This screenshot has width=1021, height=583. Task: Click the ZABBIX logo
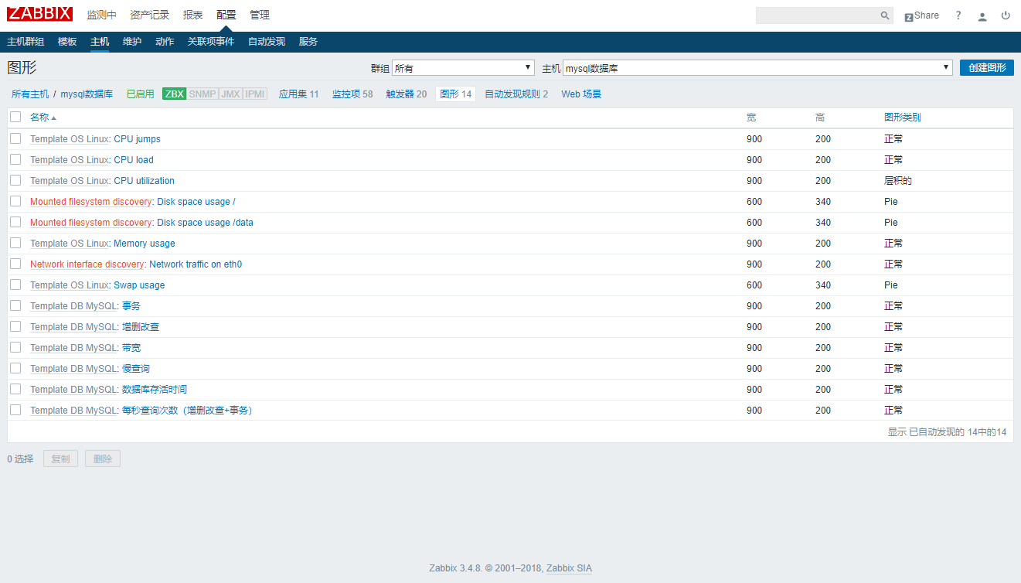pyautogui.click(x=39, y=14)
